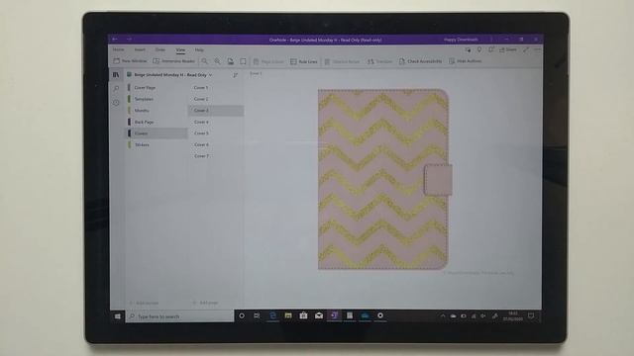Show the notebooks navigation pane icon
Image resolution: width=634 pixels, height=356 pixels.
(x=116, y=75)
